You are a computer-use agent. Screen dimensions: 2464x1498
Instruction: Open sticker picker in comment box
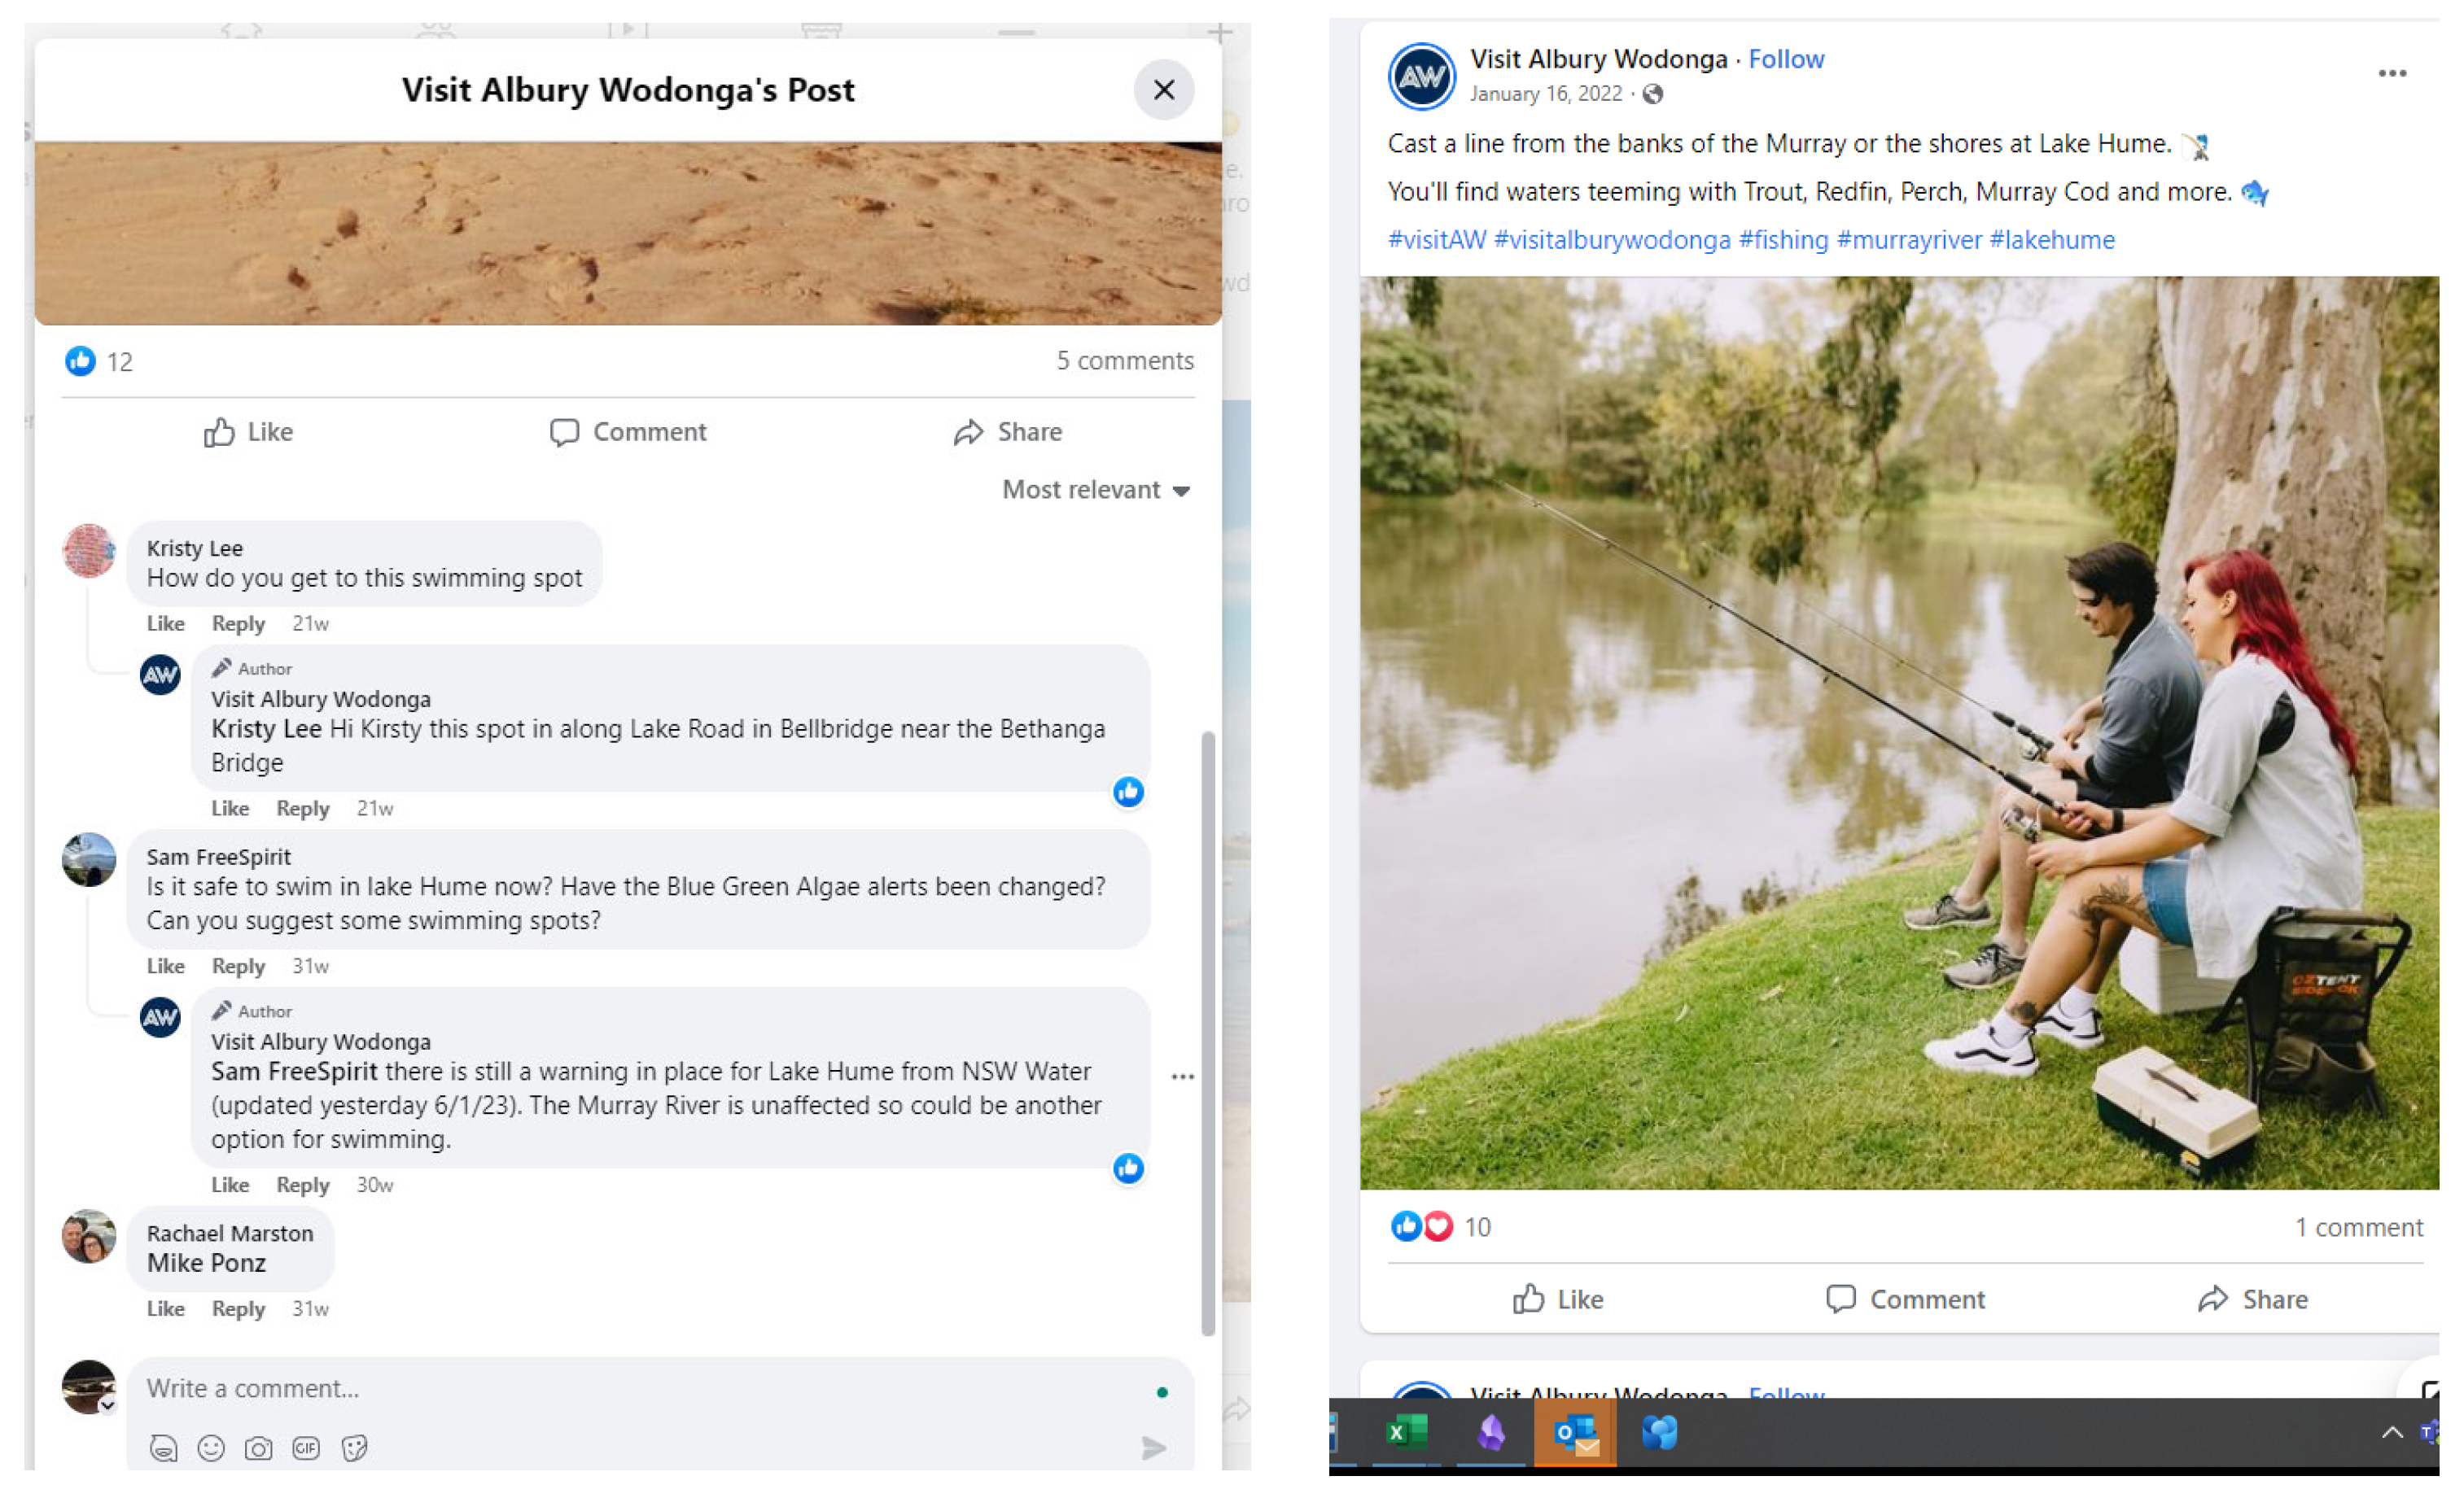354,1448
